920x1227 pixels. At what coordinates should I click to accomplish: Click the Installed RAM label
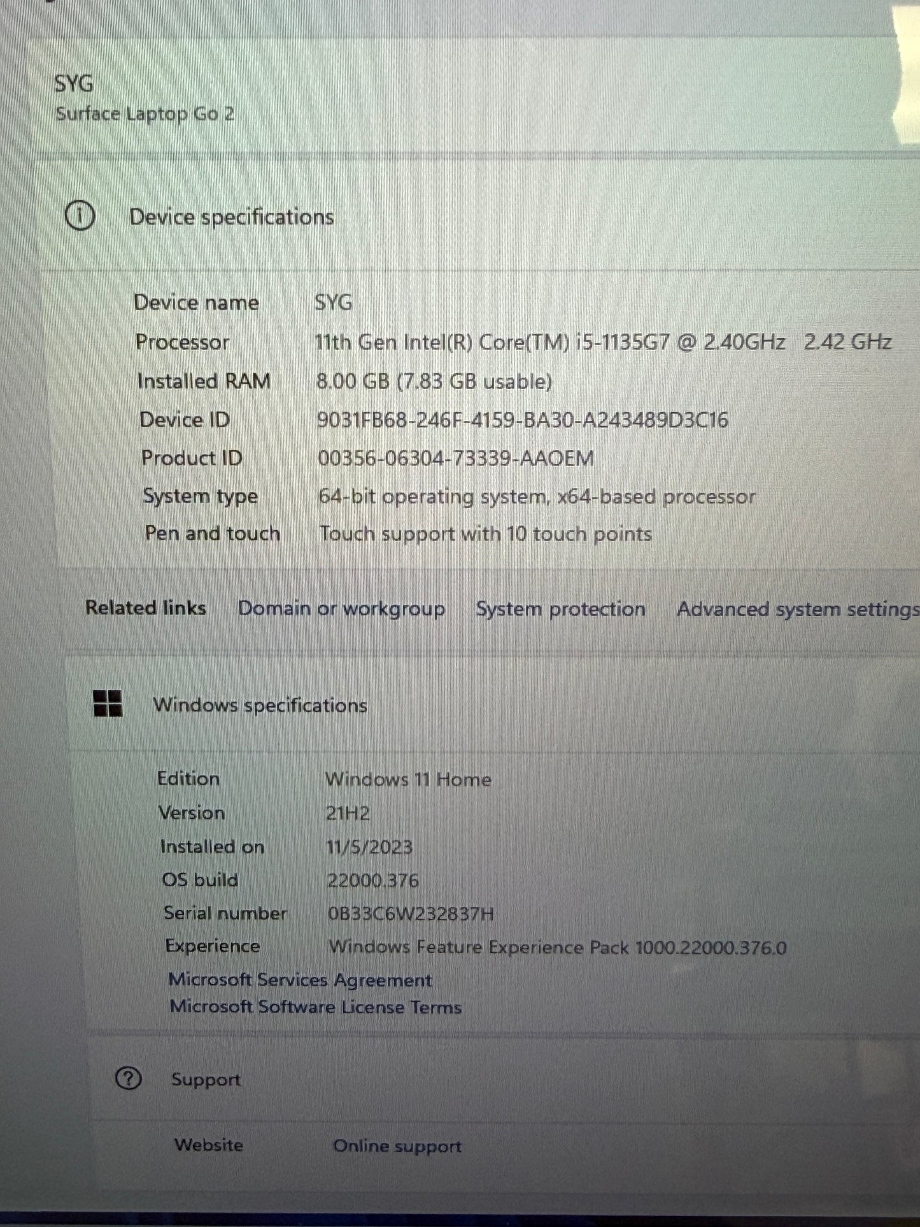click(x=204, y=381)
